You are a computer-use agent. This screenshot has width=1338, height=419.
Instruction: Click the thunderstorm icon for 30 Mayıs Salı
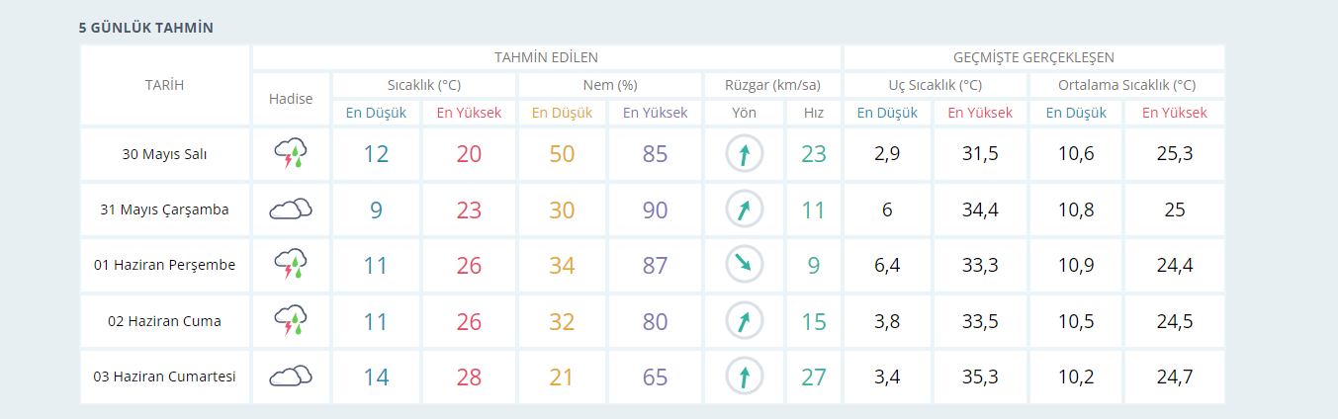[x=291, y=154]
